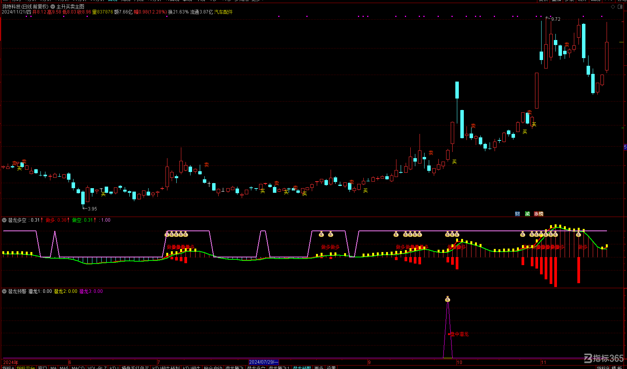Viewport: 627px width, 369px height.
Task: Open the 更多 bottom tab
Action: pos(319,368)
